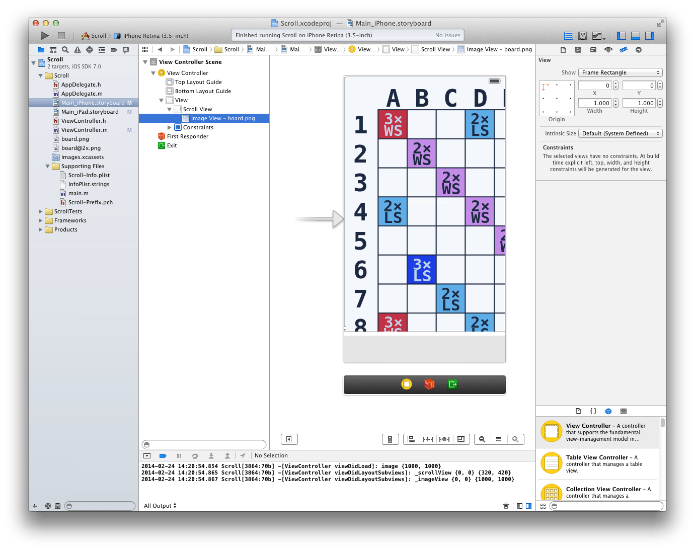Open the Size inspector ruler icon

click(624, 49)
